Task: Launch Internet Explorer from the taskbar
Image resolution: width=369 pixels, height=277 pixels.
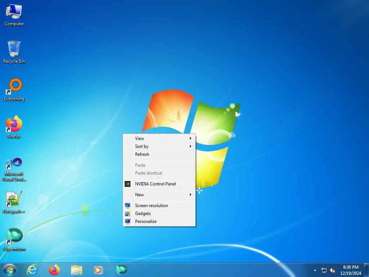Action: [32, 270]
